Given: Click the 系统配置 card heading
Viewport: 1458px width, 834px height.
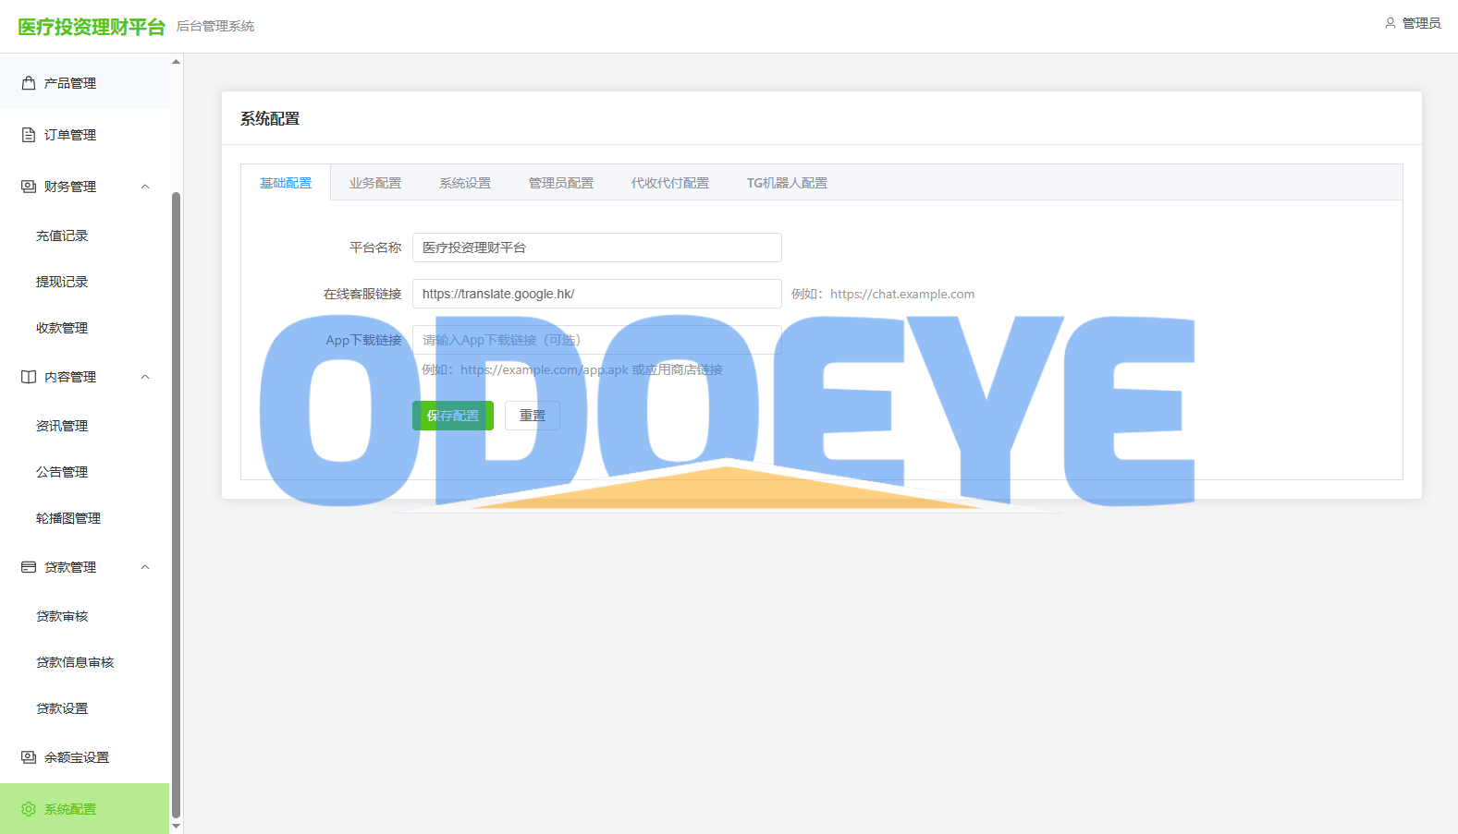Looking at the screenshot, I should tap(270, 118).
